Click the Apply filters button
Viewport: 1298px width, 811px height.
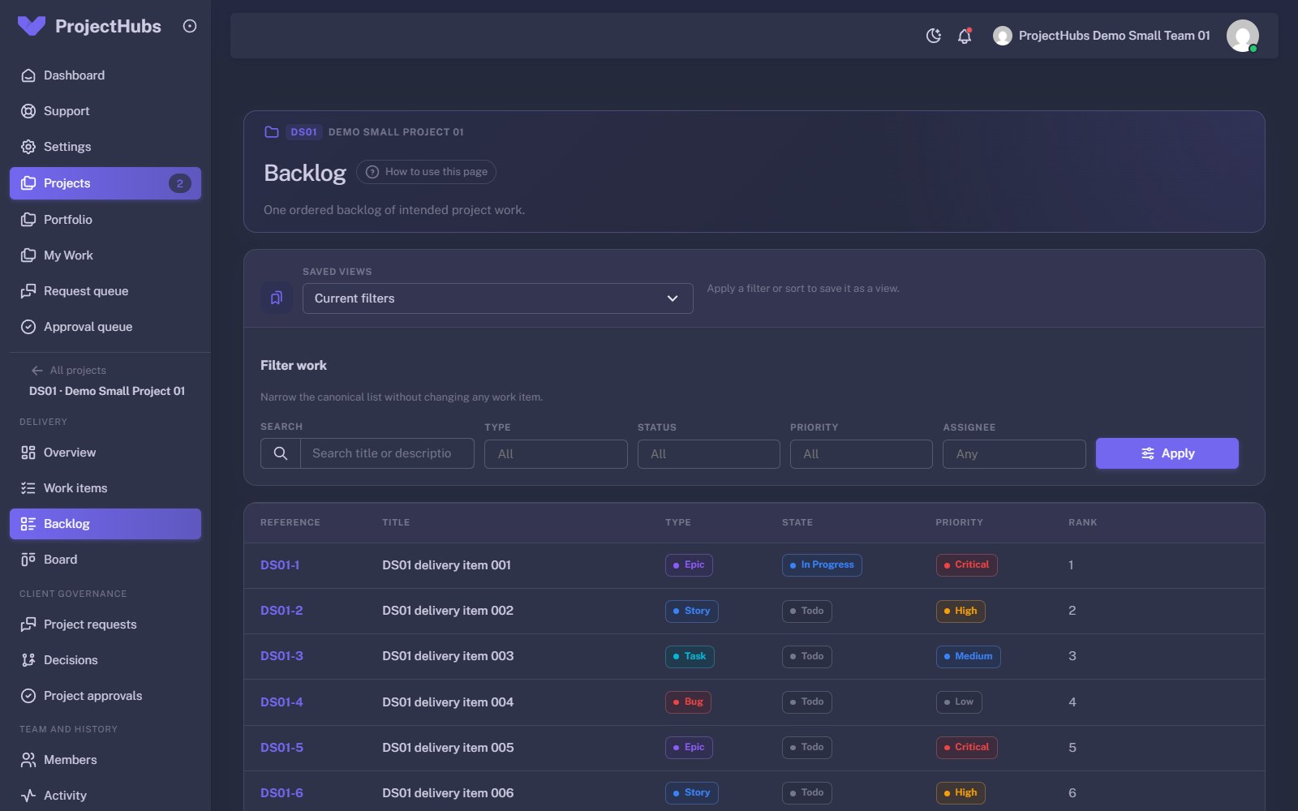click(x=1167, y=453)
